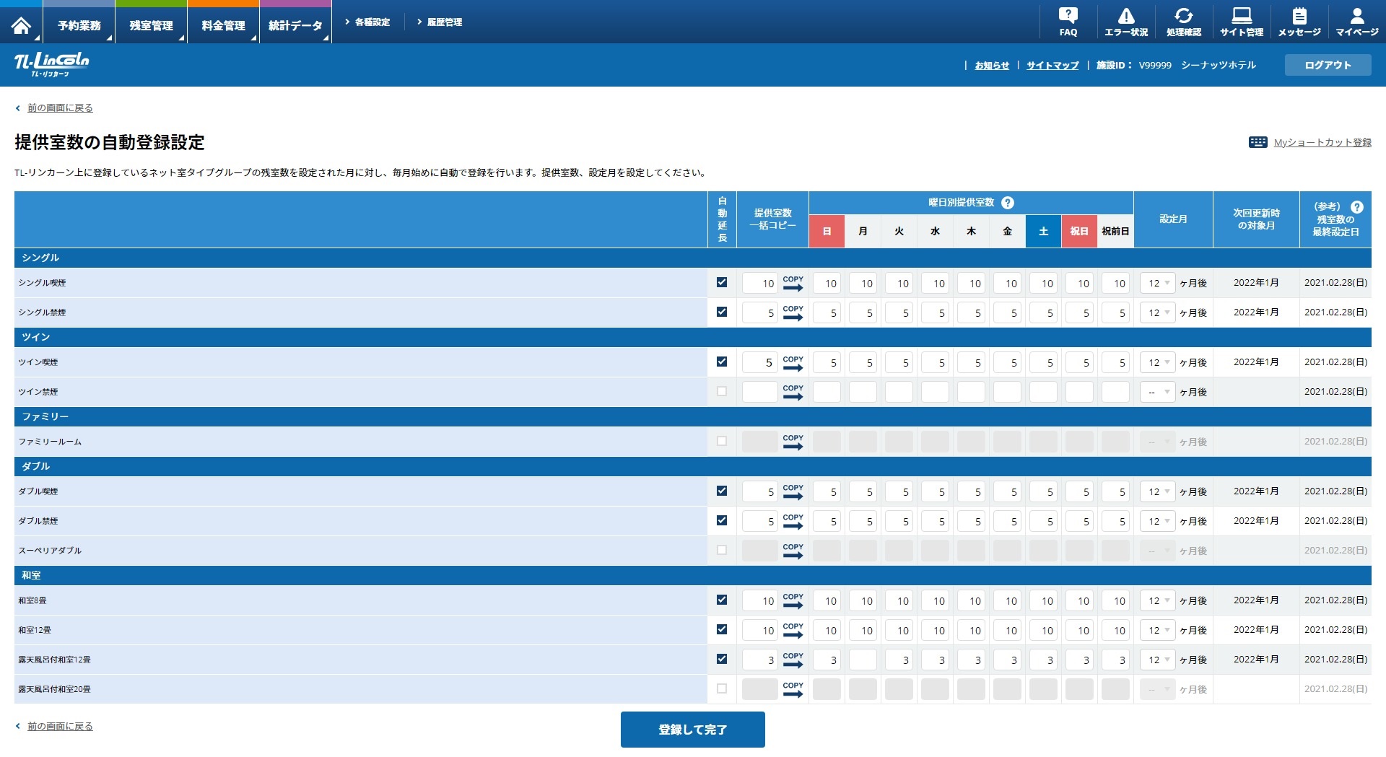Uncheck auto-extend for シングル禁煙

pos(721,312)
